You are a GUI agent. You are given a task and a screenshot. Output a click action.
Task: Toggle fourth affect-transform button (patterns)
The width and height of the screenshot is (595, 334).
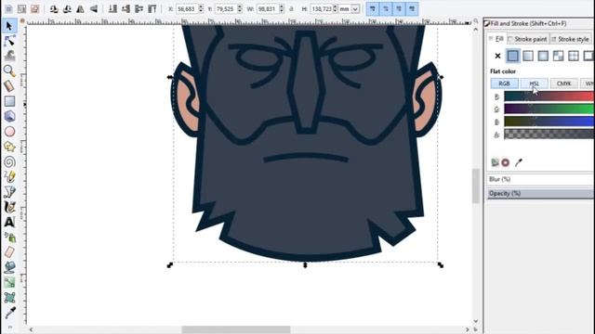click(412, 8)
